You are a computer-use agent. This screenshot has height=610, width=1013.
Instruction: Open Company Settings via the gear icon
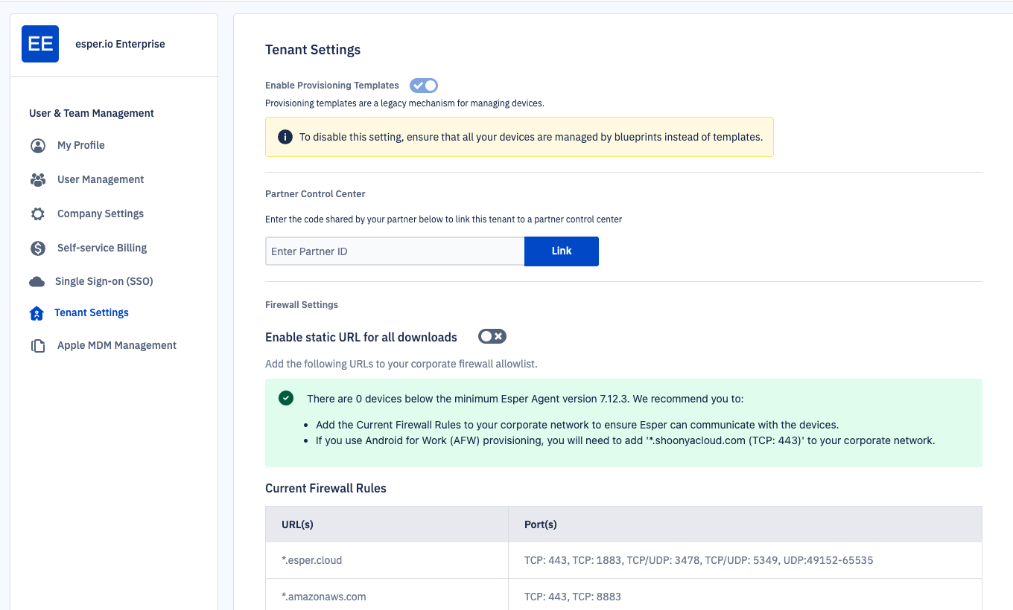(37, 213)
